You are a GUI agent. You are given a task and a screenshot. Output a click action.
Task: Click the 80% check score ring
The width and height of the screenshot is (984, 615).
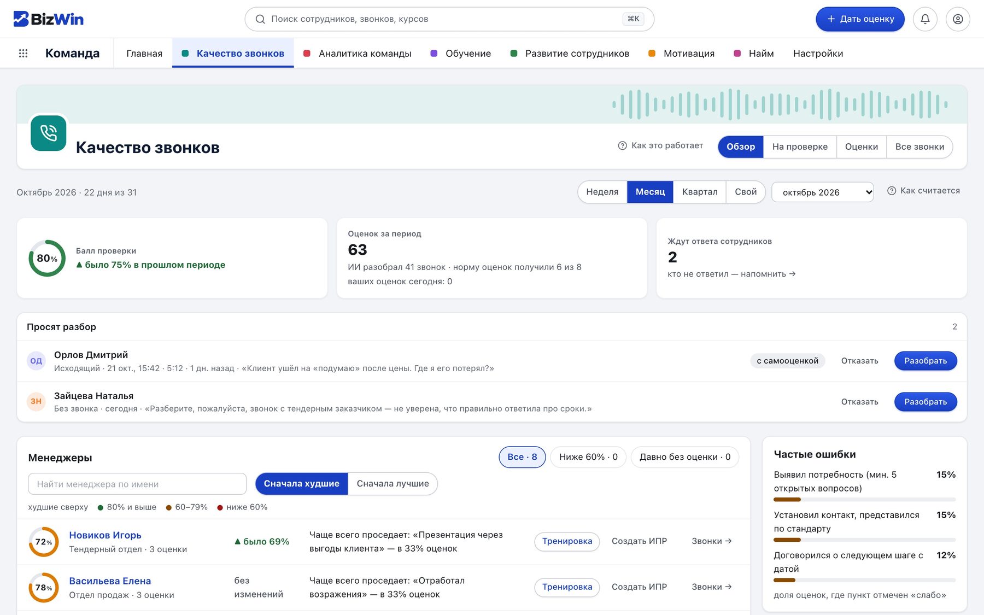47,258
